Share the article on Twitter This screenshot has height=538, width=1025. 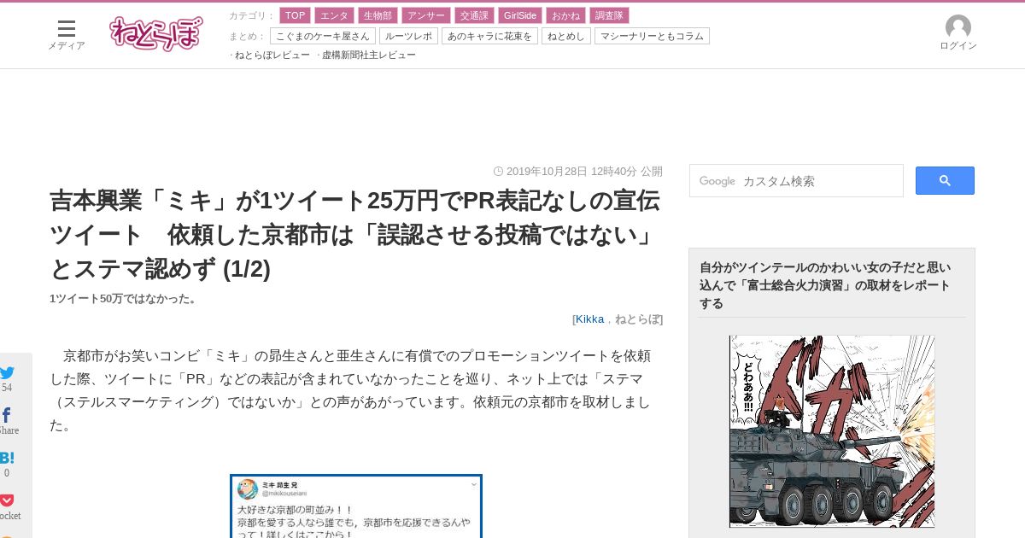[x=7, y=372]
